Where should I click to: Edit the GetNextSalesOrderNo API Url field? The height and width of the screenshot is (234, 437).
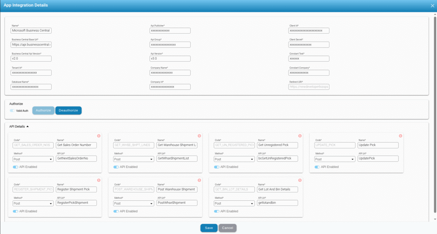76,158
